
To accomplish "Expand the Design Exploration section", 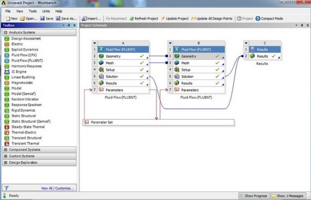I will click(5, 162).
